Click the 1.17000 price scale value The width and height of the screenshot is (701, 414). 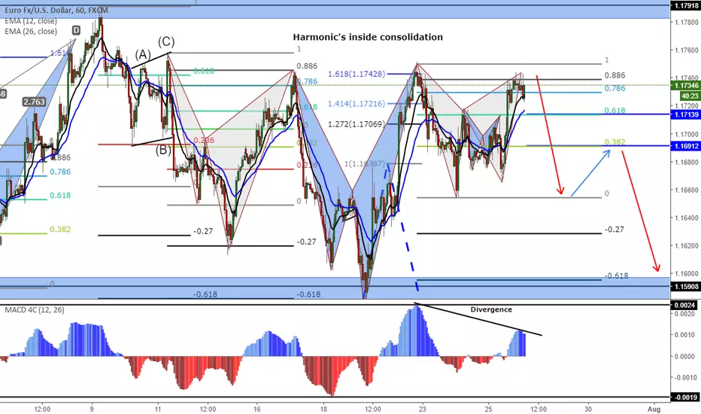687,134
